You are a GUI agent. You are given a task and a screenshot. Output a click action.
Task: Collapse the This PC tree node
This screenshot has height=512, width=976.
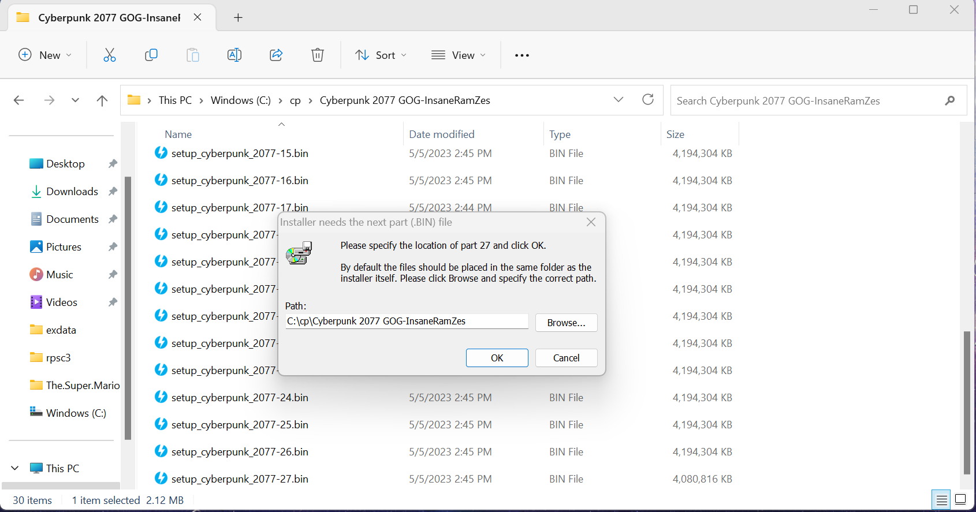pyautogui.click(x=15, y=468)
